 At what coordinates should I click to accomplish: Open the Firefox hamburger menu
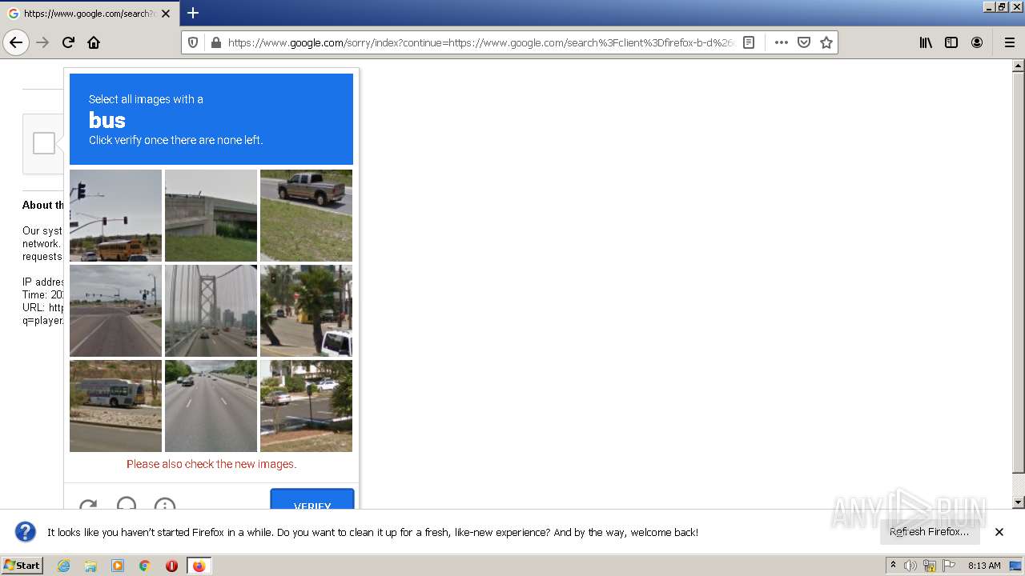tap(1009, 42)
